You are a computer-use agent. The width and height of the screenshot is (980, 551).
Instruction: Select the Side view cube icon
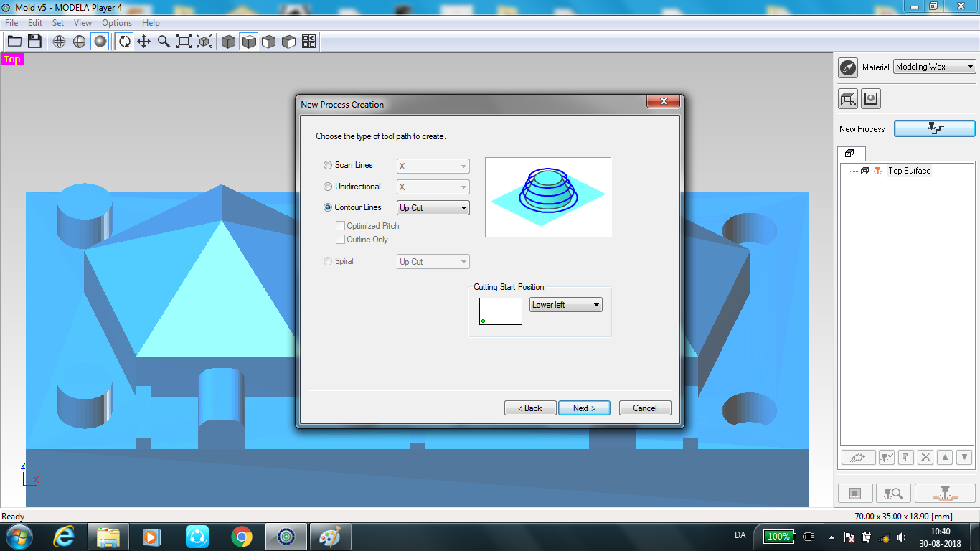coord(288,42)
